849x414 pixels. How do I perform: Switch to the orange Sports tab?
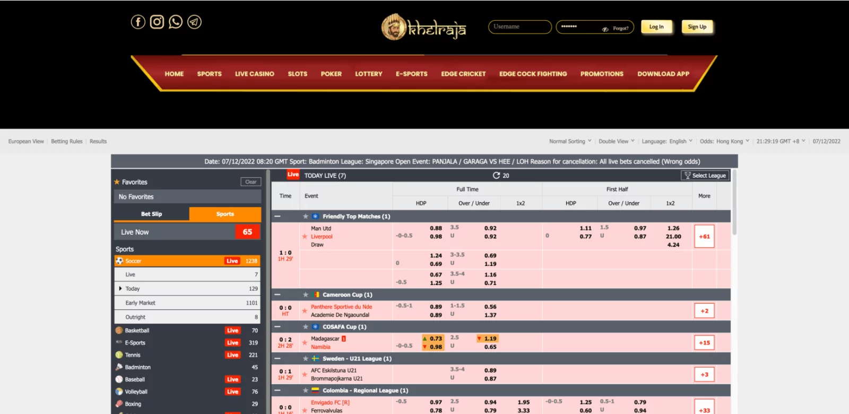(225, 214)
